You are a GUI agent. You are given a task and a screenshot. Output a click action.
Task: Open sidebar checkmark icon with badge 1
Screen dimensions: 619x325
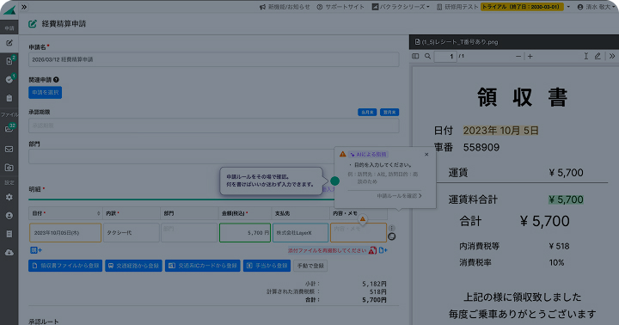[x=9, y=79]
